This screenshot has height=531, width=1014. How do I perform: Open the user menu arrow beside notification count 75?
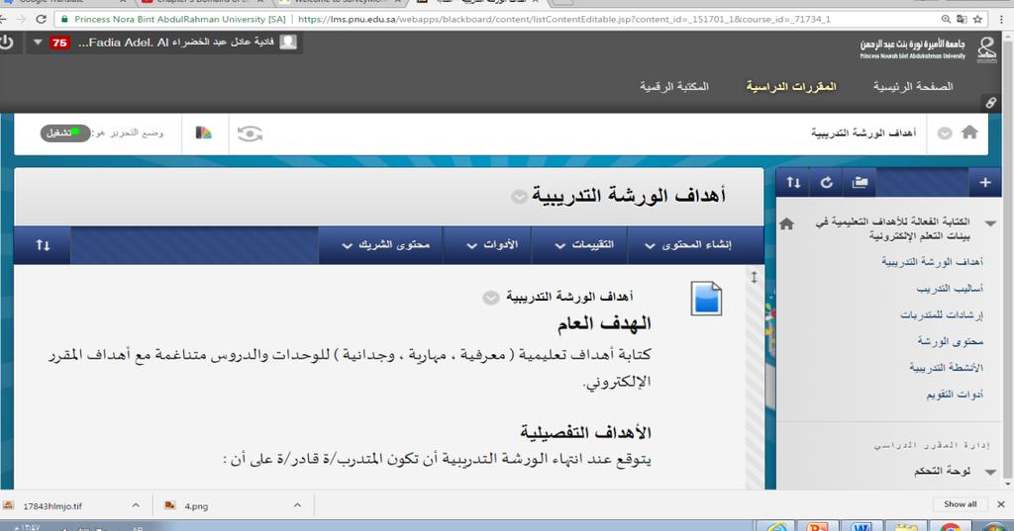(x=39, y=43)
